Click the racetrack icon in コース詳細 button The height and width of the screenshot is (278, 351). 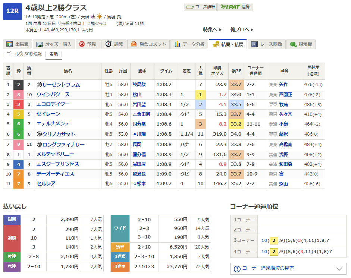[189, 7]
